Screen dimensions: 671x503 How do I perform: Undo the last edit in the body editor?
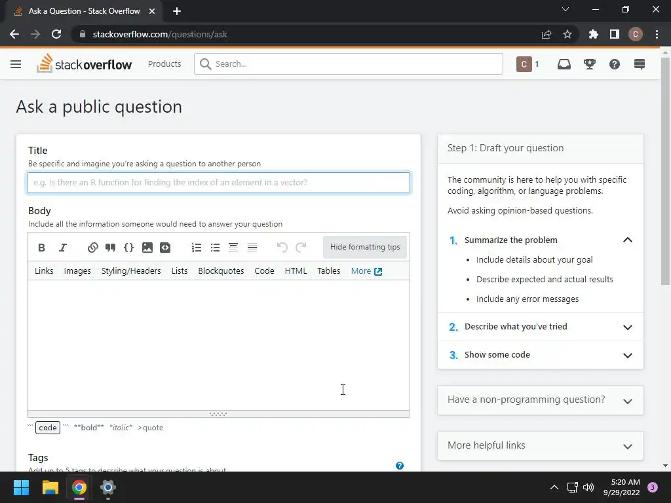click(282, 248)
